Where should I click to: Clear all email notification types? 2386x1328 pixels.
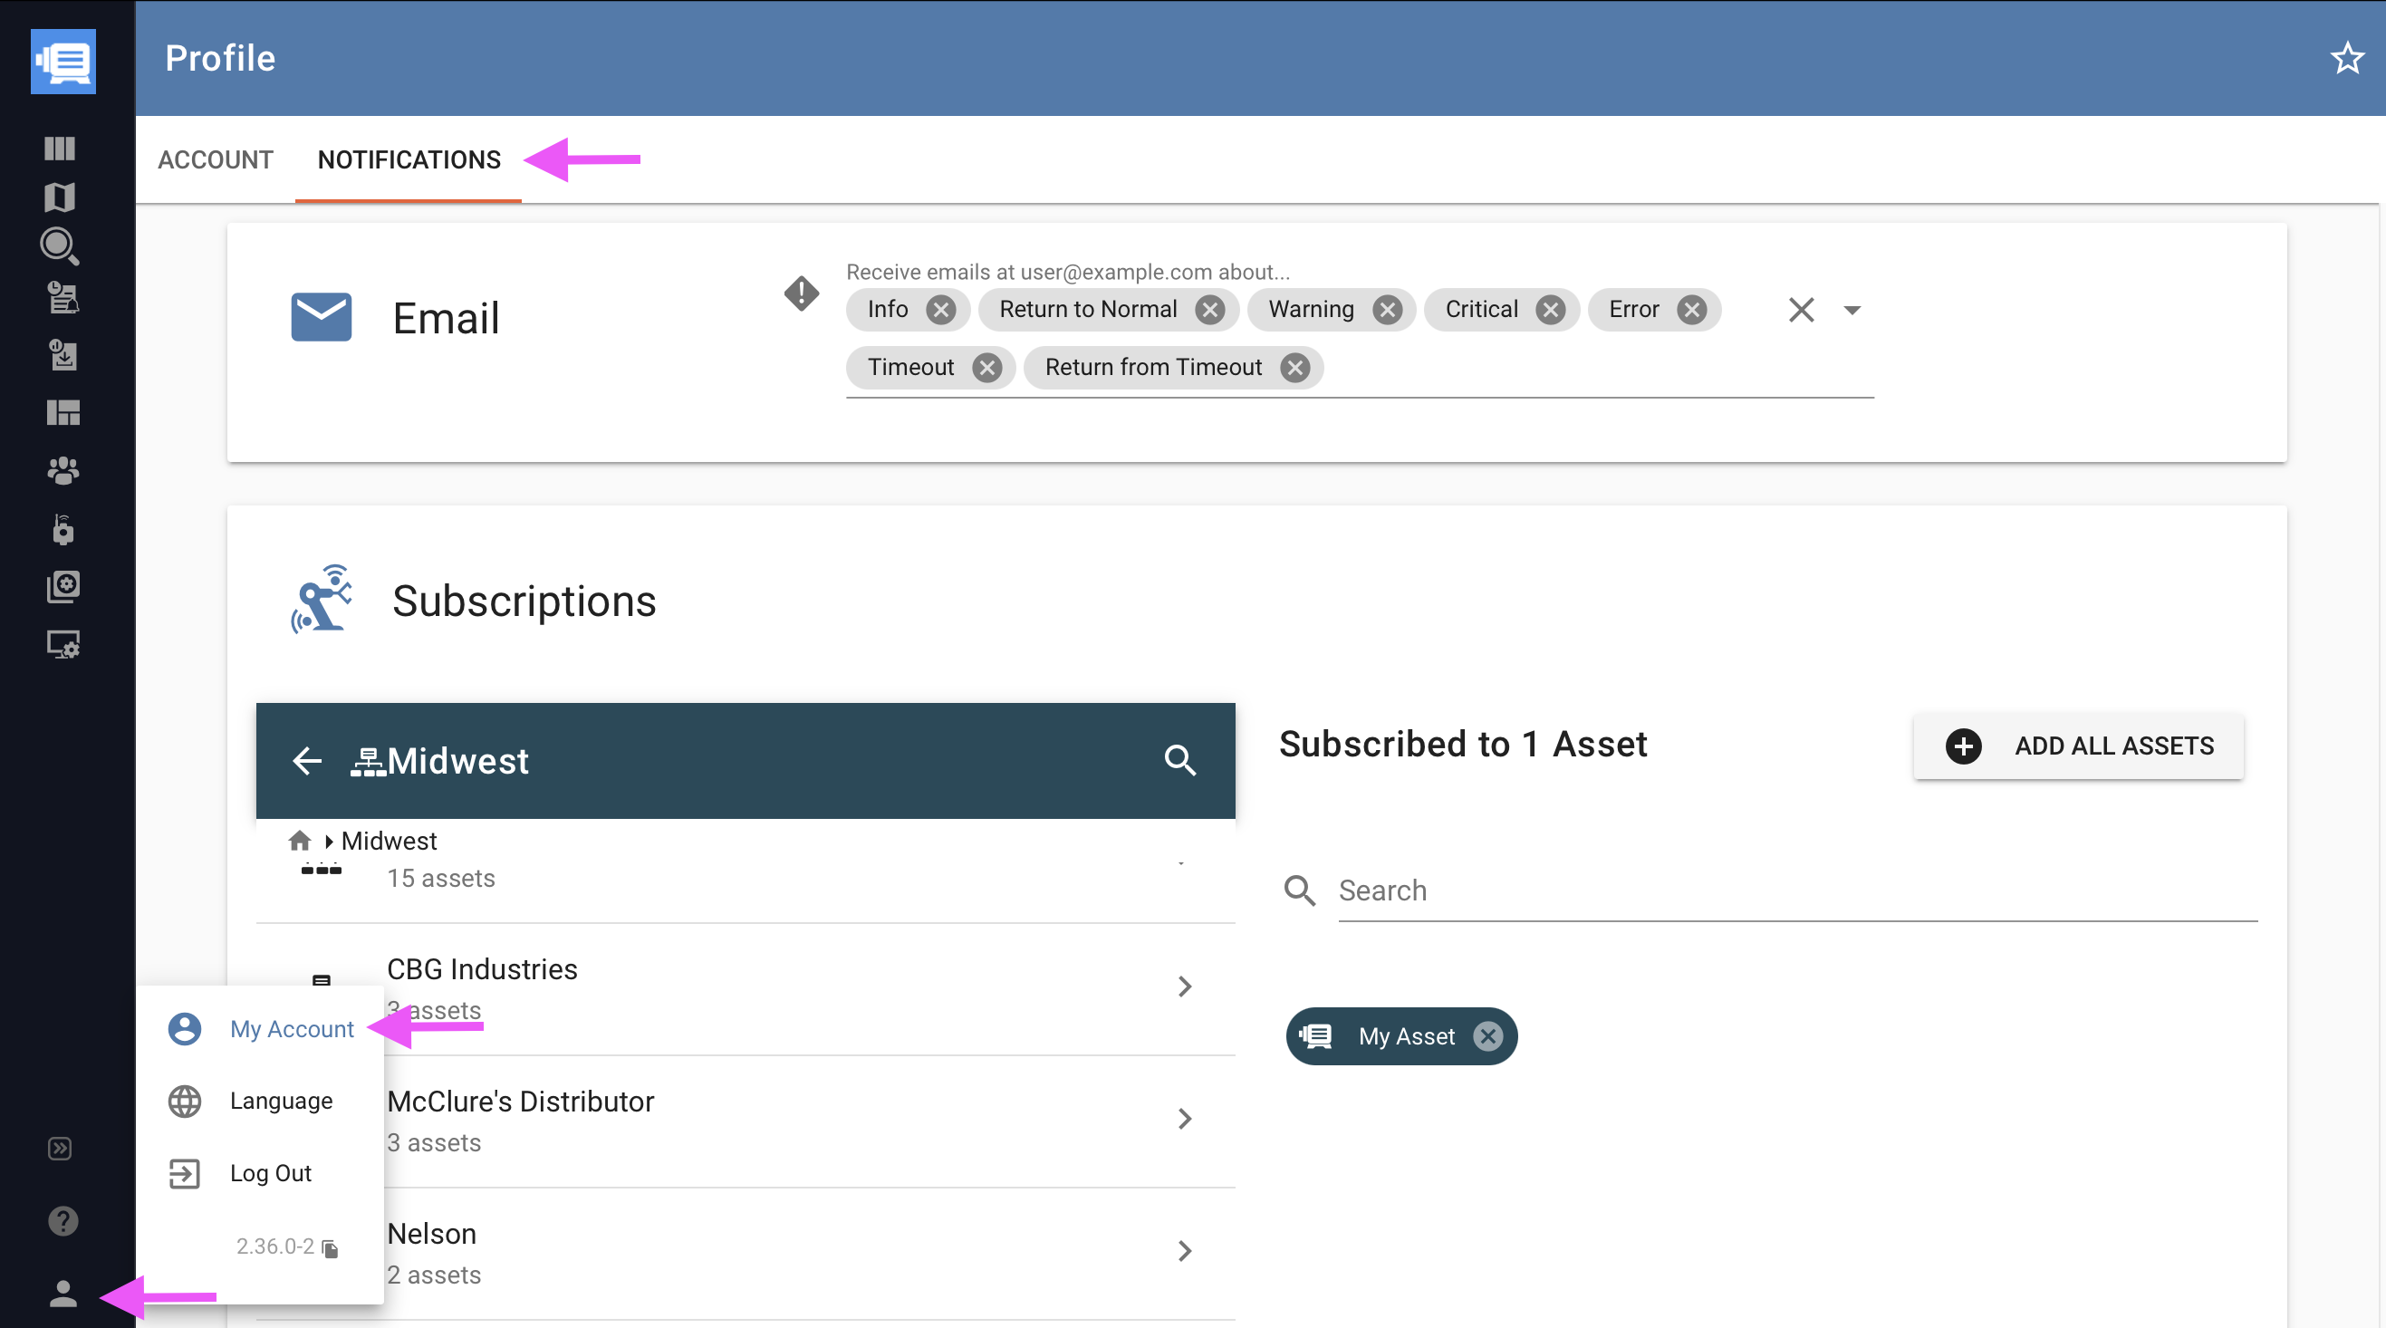pyautogui.click(x=1801, y=310)
